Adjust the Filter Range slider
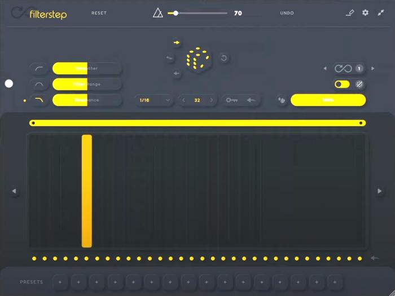 click(87, 85)
